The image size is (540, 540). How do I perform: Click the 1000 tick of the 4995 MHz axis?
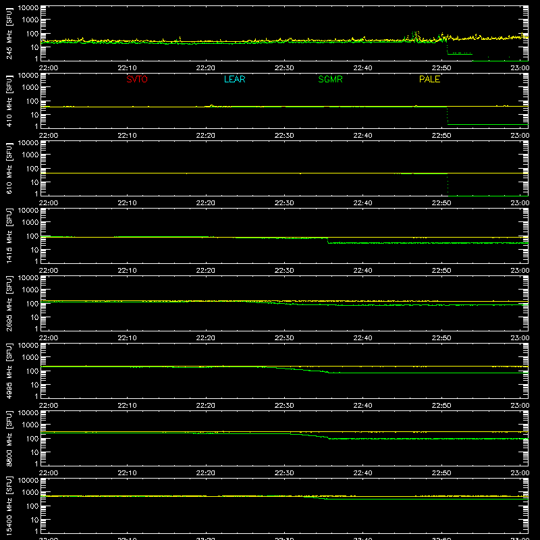point(30,358)
